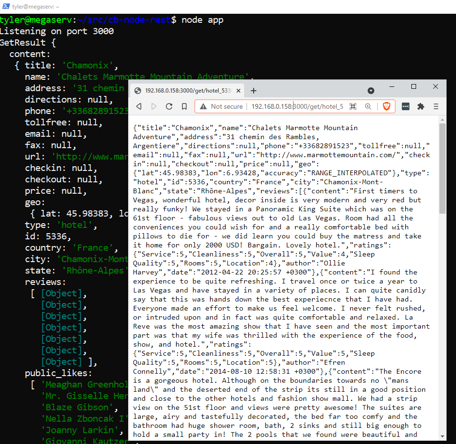The image size is (456, 444).
Task: Click the 'GetResult {' line in terminal
Action: pos(28,43)
